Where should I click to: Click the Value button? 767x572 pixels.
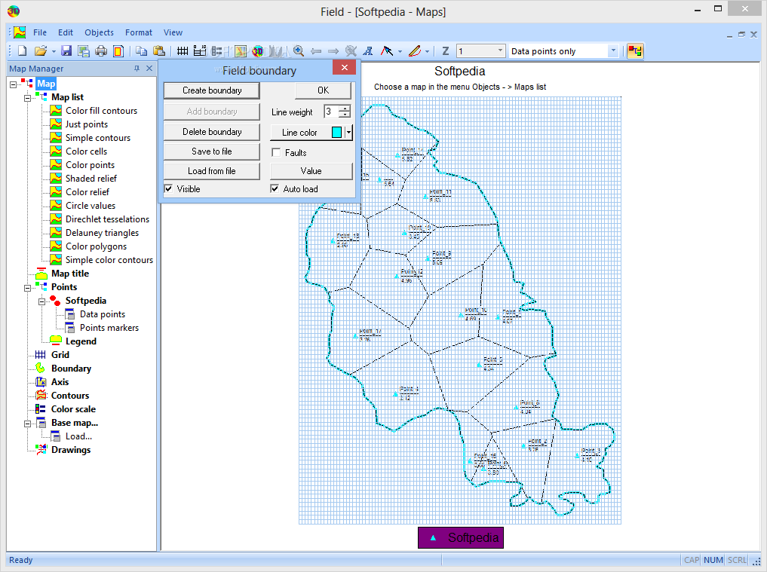click(311, 171)
